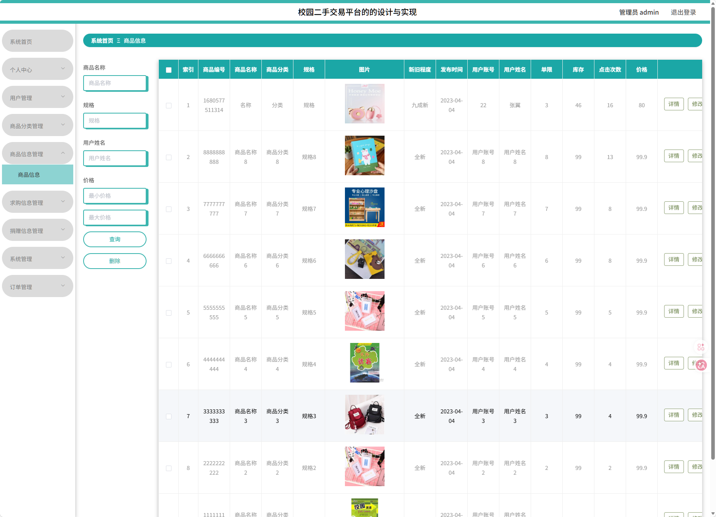Image resolution: width=716 pixels, height=517 pixels.
Task: Open the 商品分类管理 sidebar menu
Action: 38,125
